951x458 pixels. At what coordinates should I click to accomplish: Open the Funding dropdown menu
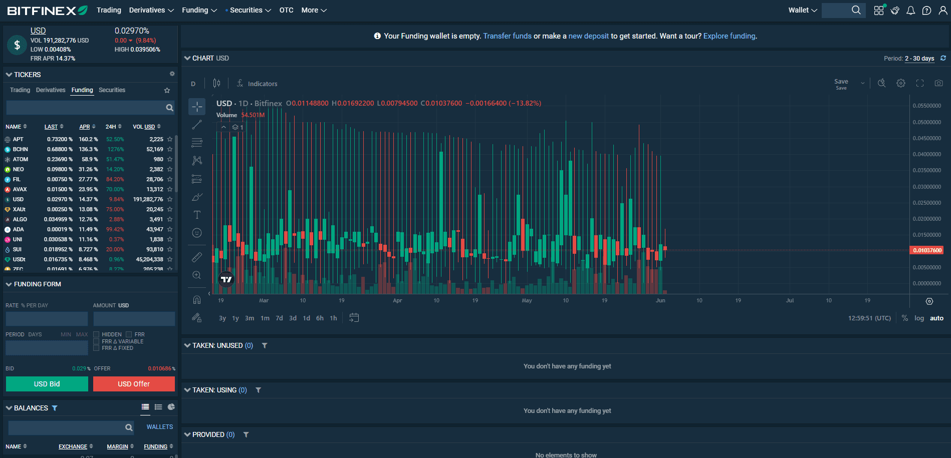[199, 10]
